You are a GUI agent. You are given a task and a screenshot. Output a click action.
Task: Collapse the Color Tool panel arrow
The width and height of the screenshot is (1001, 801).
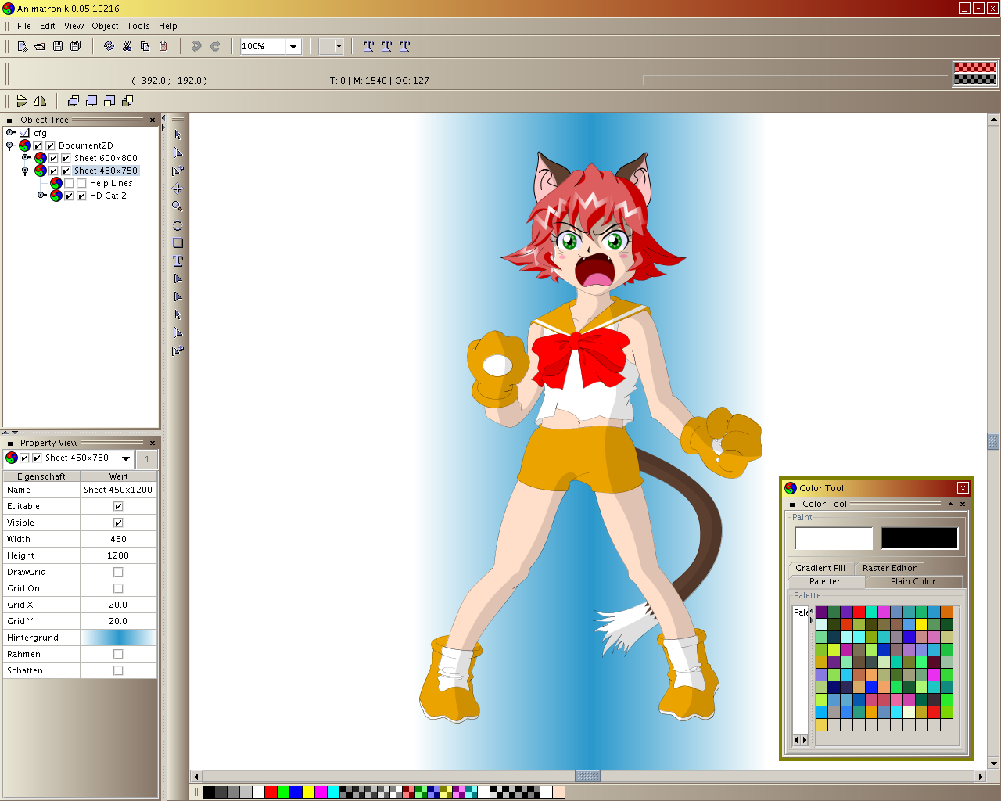click(950, 504)
